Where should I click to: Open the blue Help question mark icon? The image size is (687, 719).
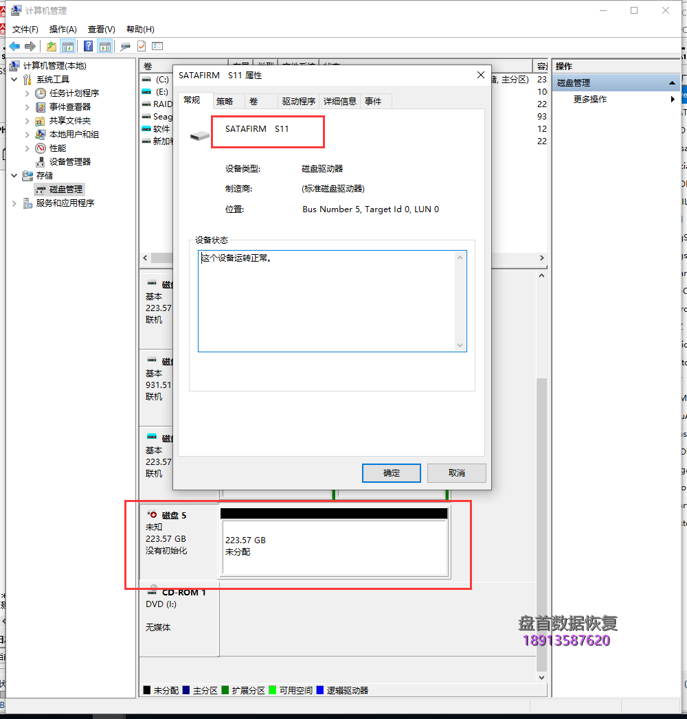pyautogui.click(x=88, y=46)
